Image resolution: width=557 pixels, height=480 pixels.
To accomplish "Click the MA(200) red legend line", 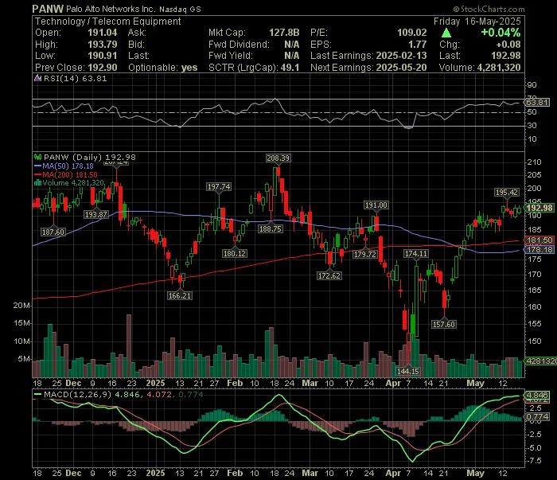I will click(x=37, y=174).
